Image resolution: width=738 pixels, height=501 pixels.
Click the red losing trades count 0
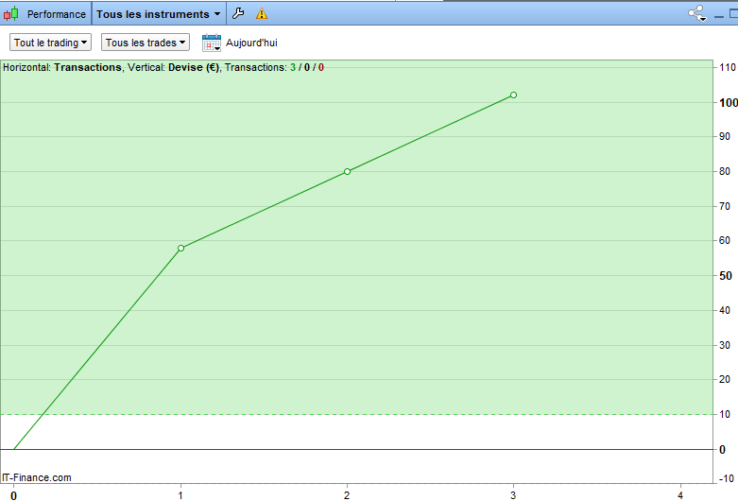(x=321, y=67)
